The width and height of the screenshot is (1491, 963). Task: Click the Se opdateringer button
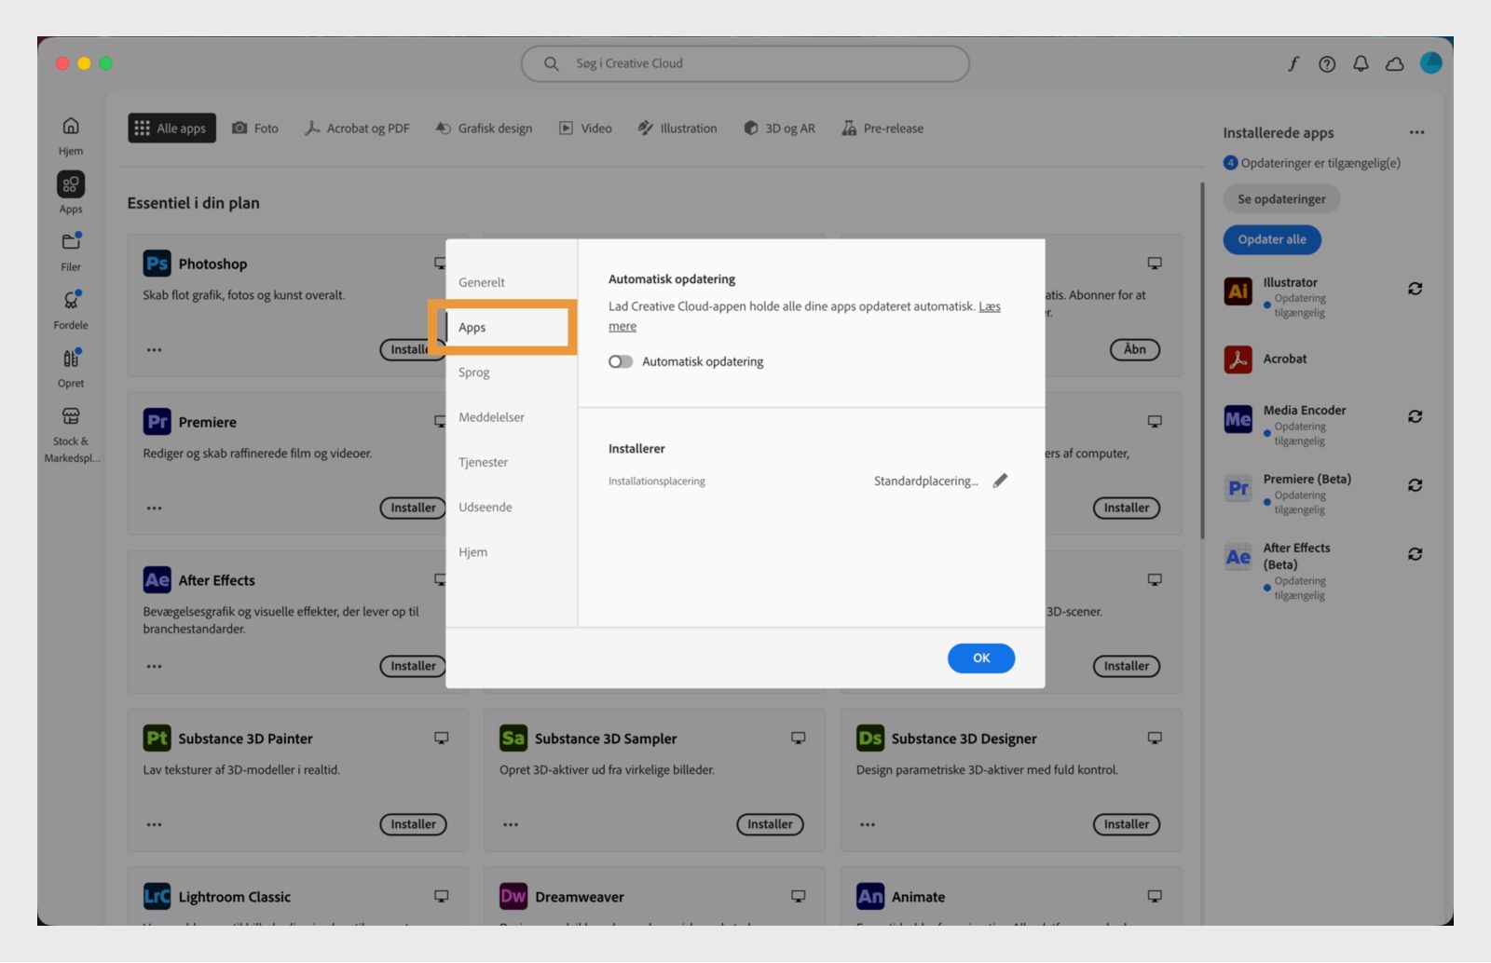pos(1281,198)
